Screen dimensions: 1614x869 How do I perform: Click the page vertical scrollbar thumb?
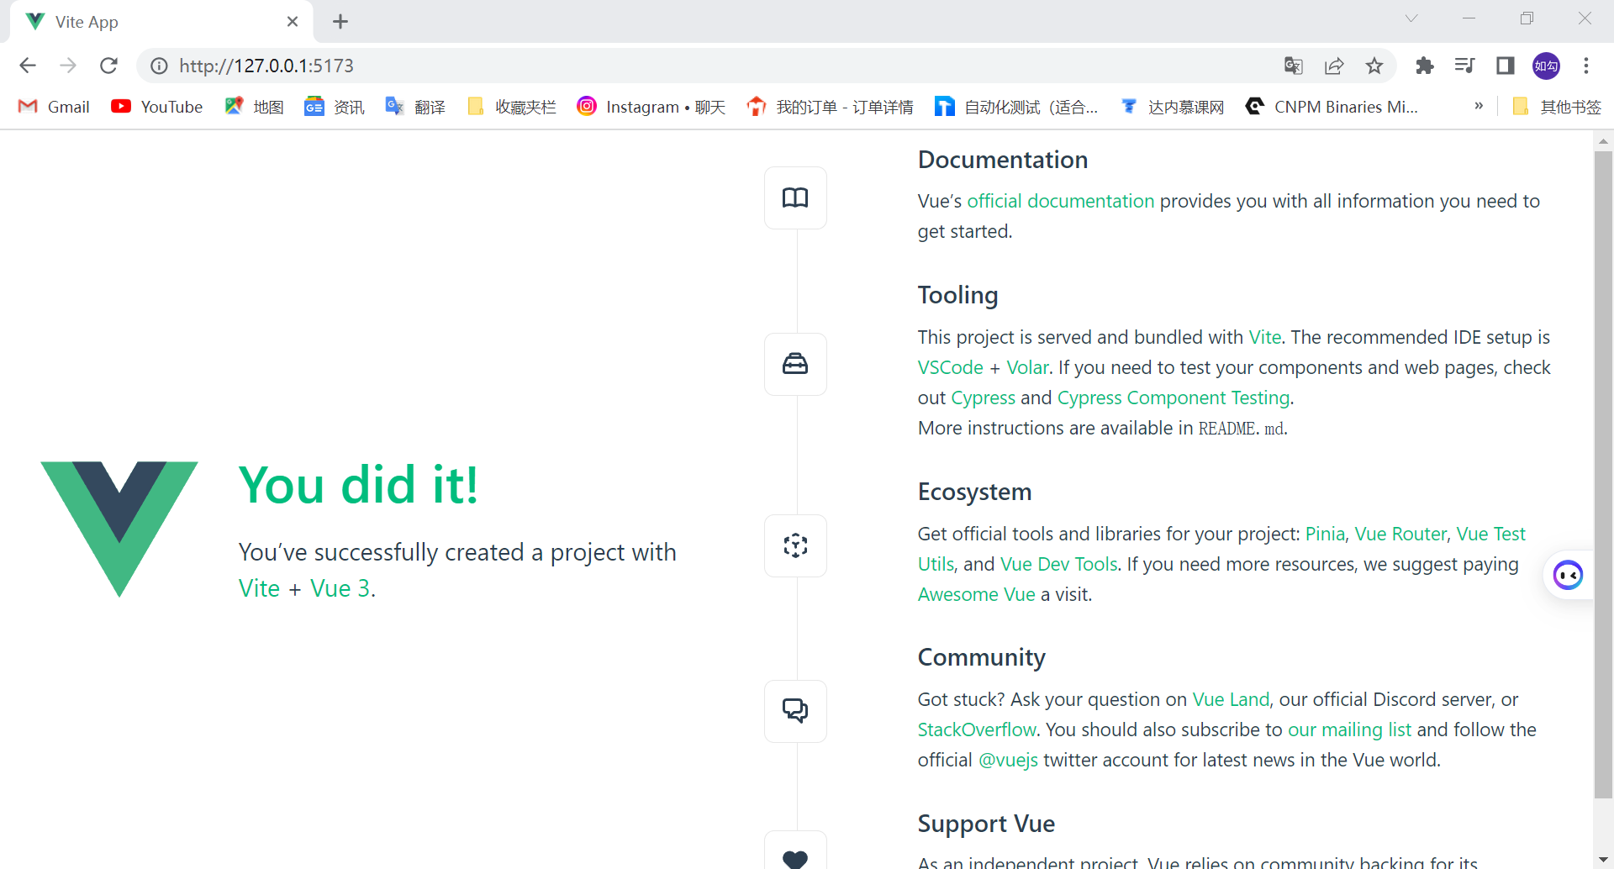point(1603,475)
